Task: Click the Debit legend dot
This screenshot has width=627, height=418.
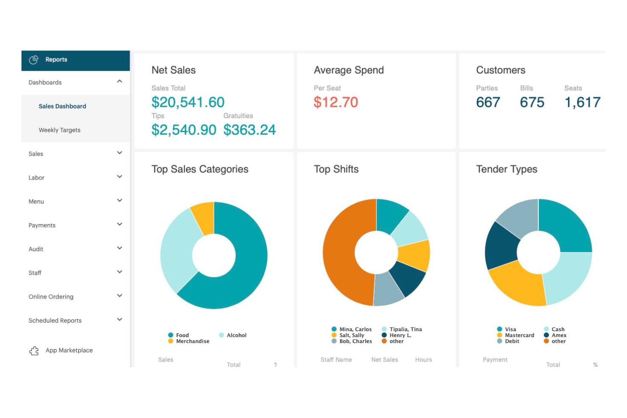Action: tap(499, 341)
